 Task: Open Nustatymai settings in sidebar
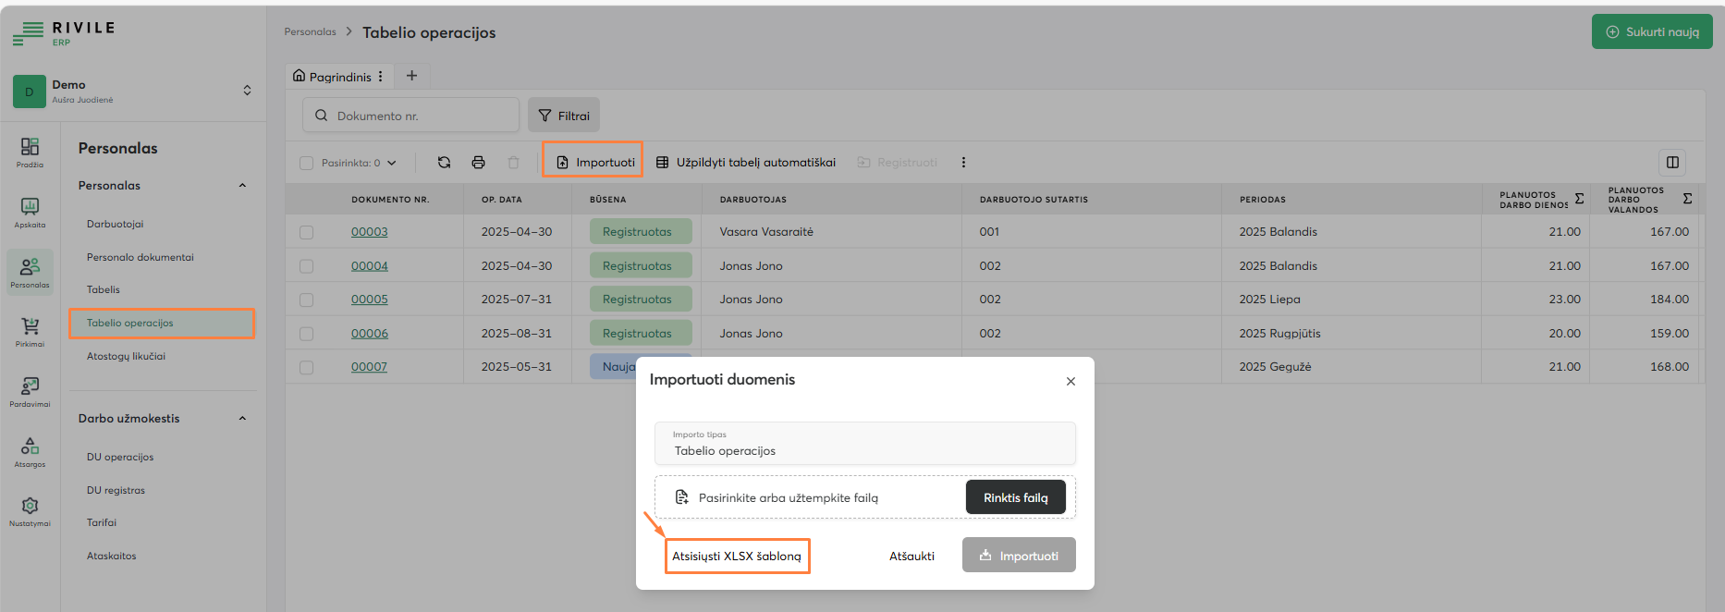pyautogui.click(x=30, y=511)
